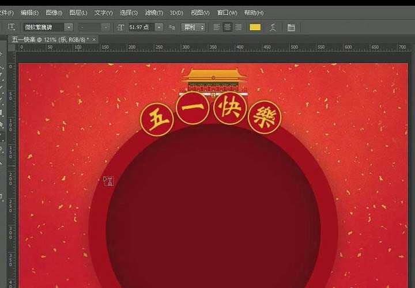Screen dimensions: 415x288
Task: Click the font size T icon
Action: click(x=121, y=27)
